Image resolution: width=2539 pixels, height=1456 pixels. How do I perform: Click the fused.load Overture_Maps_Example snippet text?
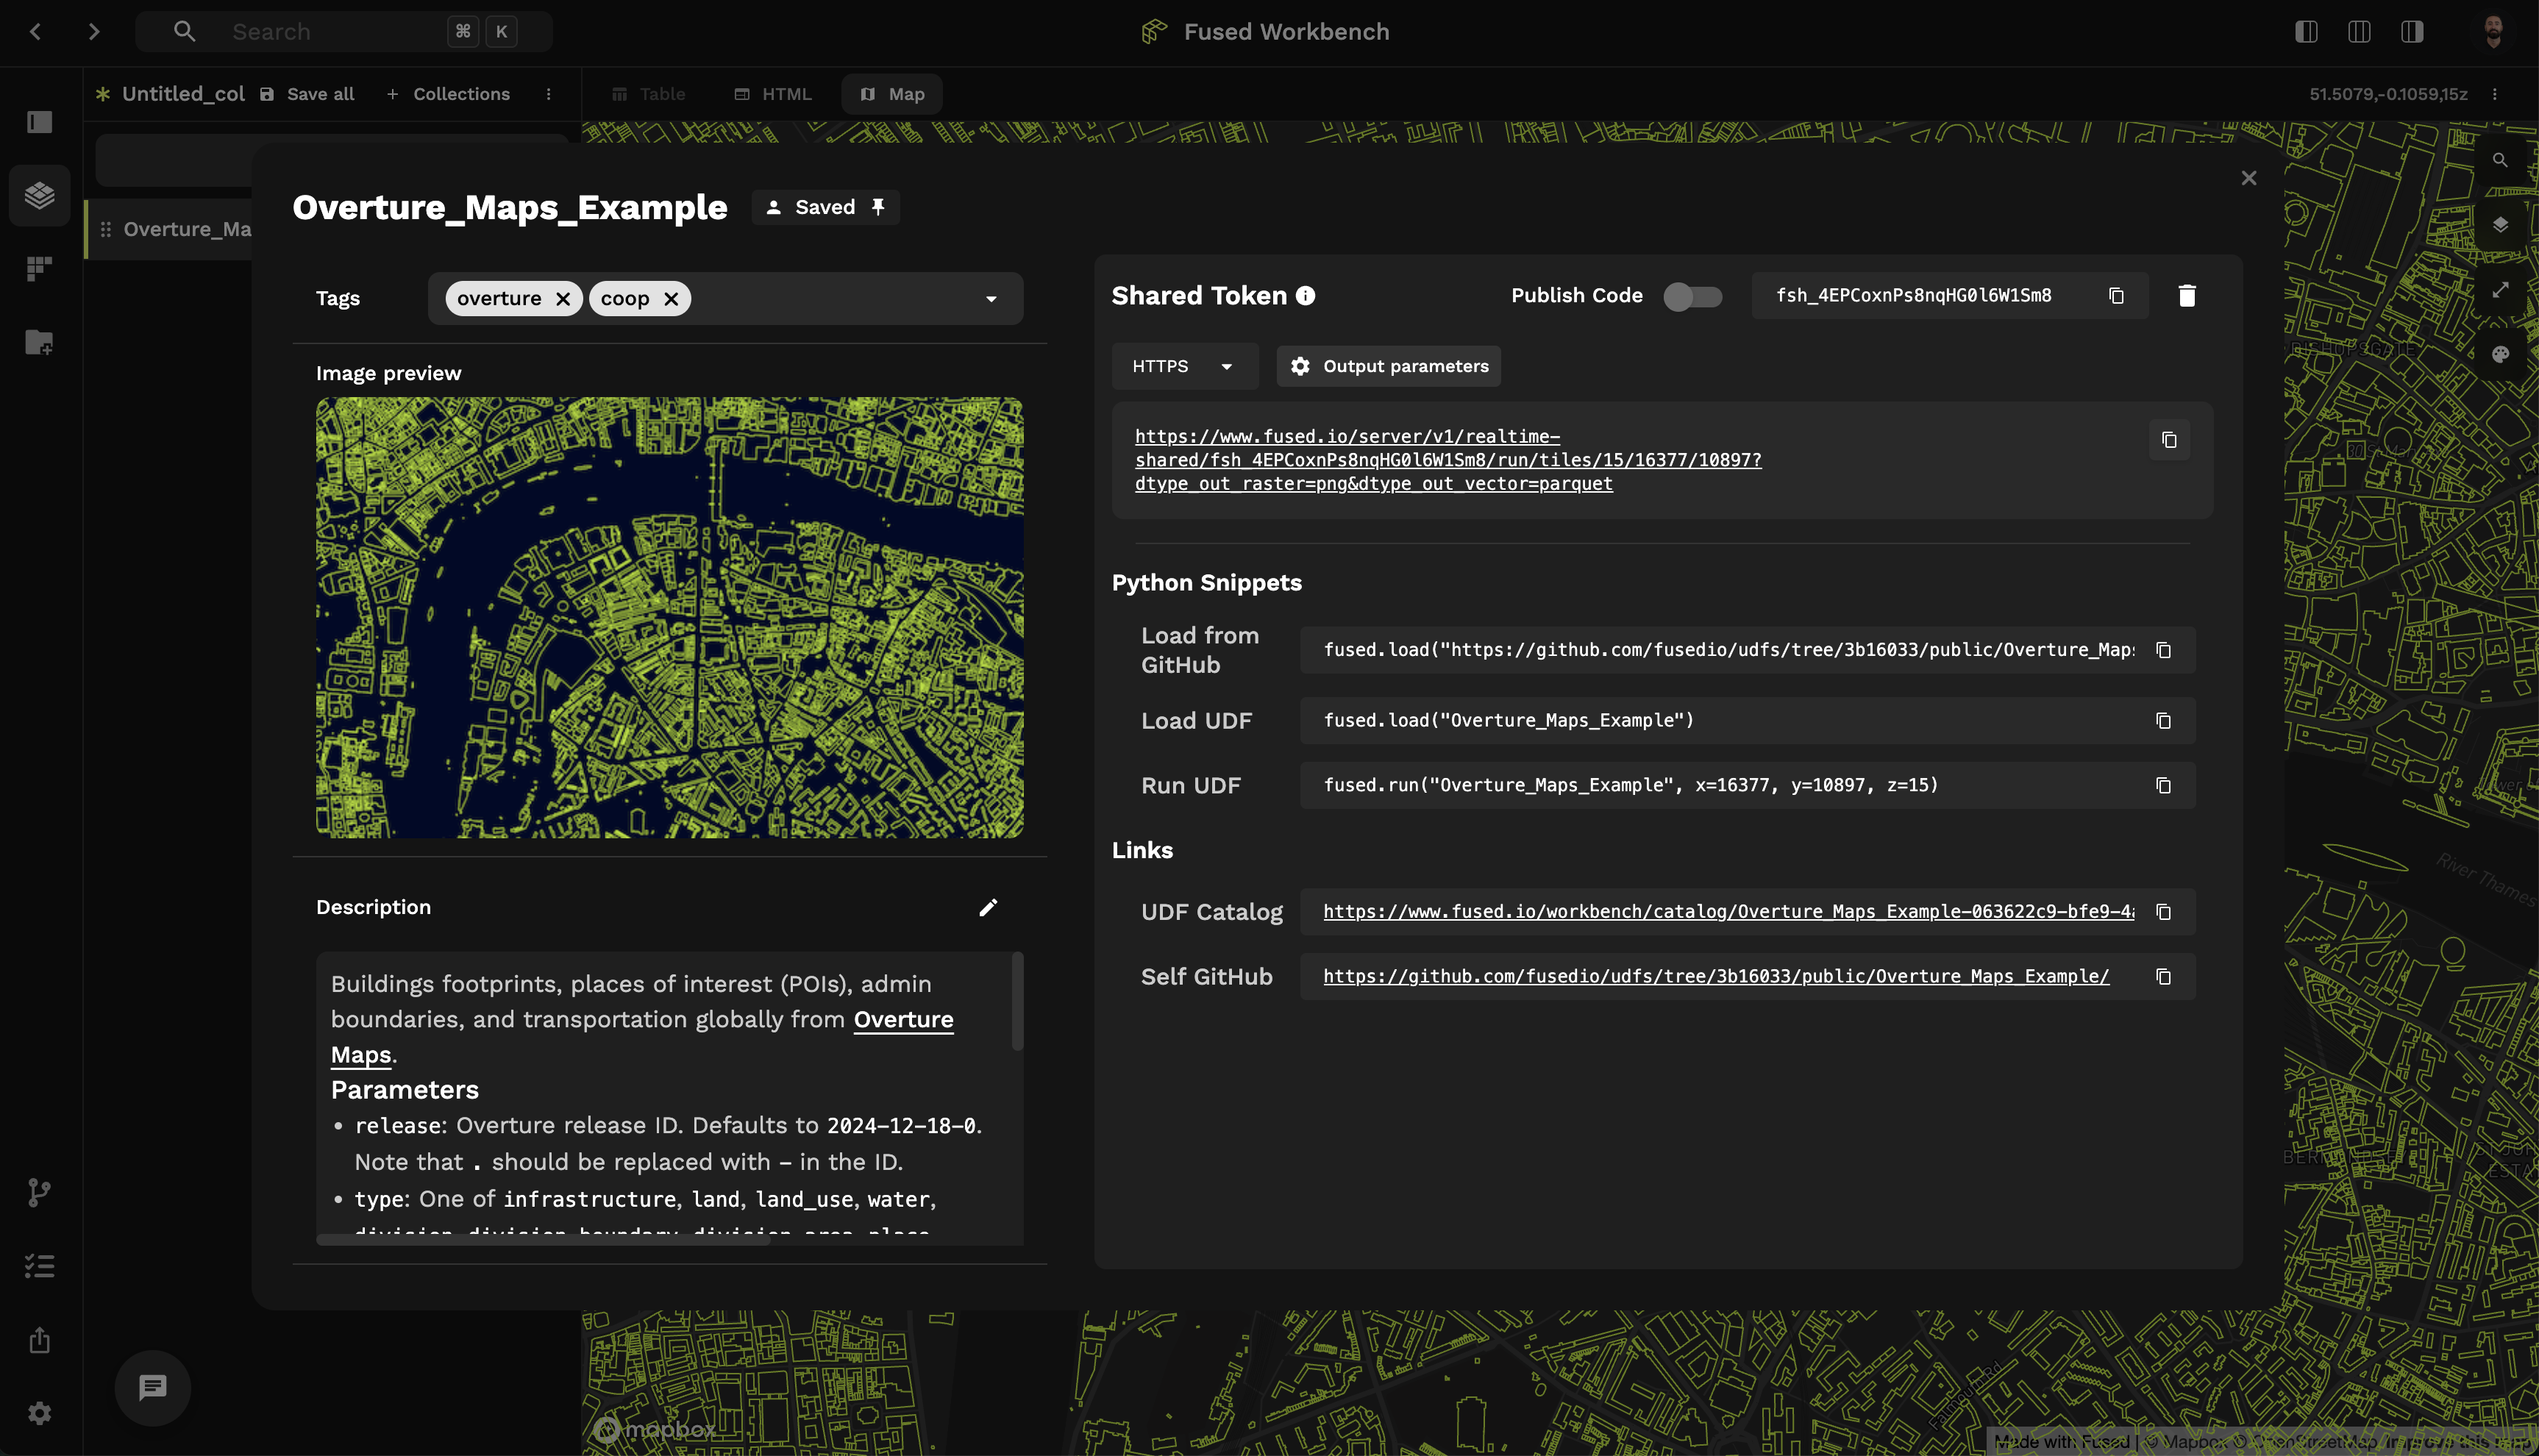click(1509, 721)
